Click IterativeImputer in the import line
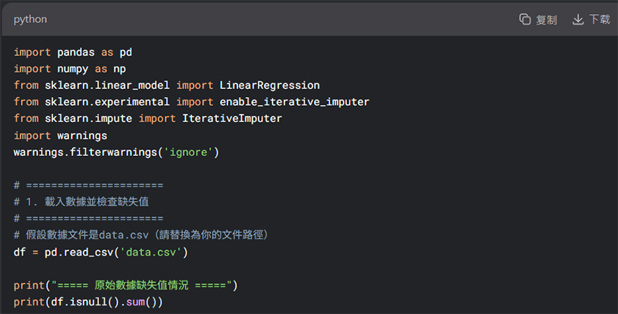Image resolution: width=618 pixels, height=314 pixels. (x=231, y=119)
